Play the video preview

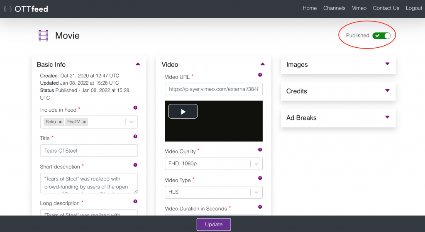click(183, 111)
